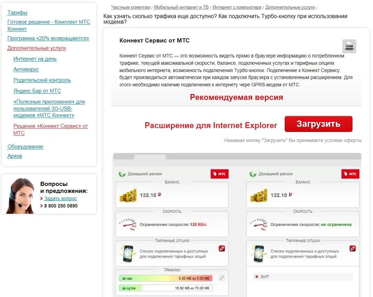This screenshot has height=297, width=373.
Task: Open the Дополнительные услуги sidebar link
Action: (37, 48)
